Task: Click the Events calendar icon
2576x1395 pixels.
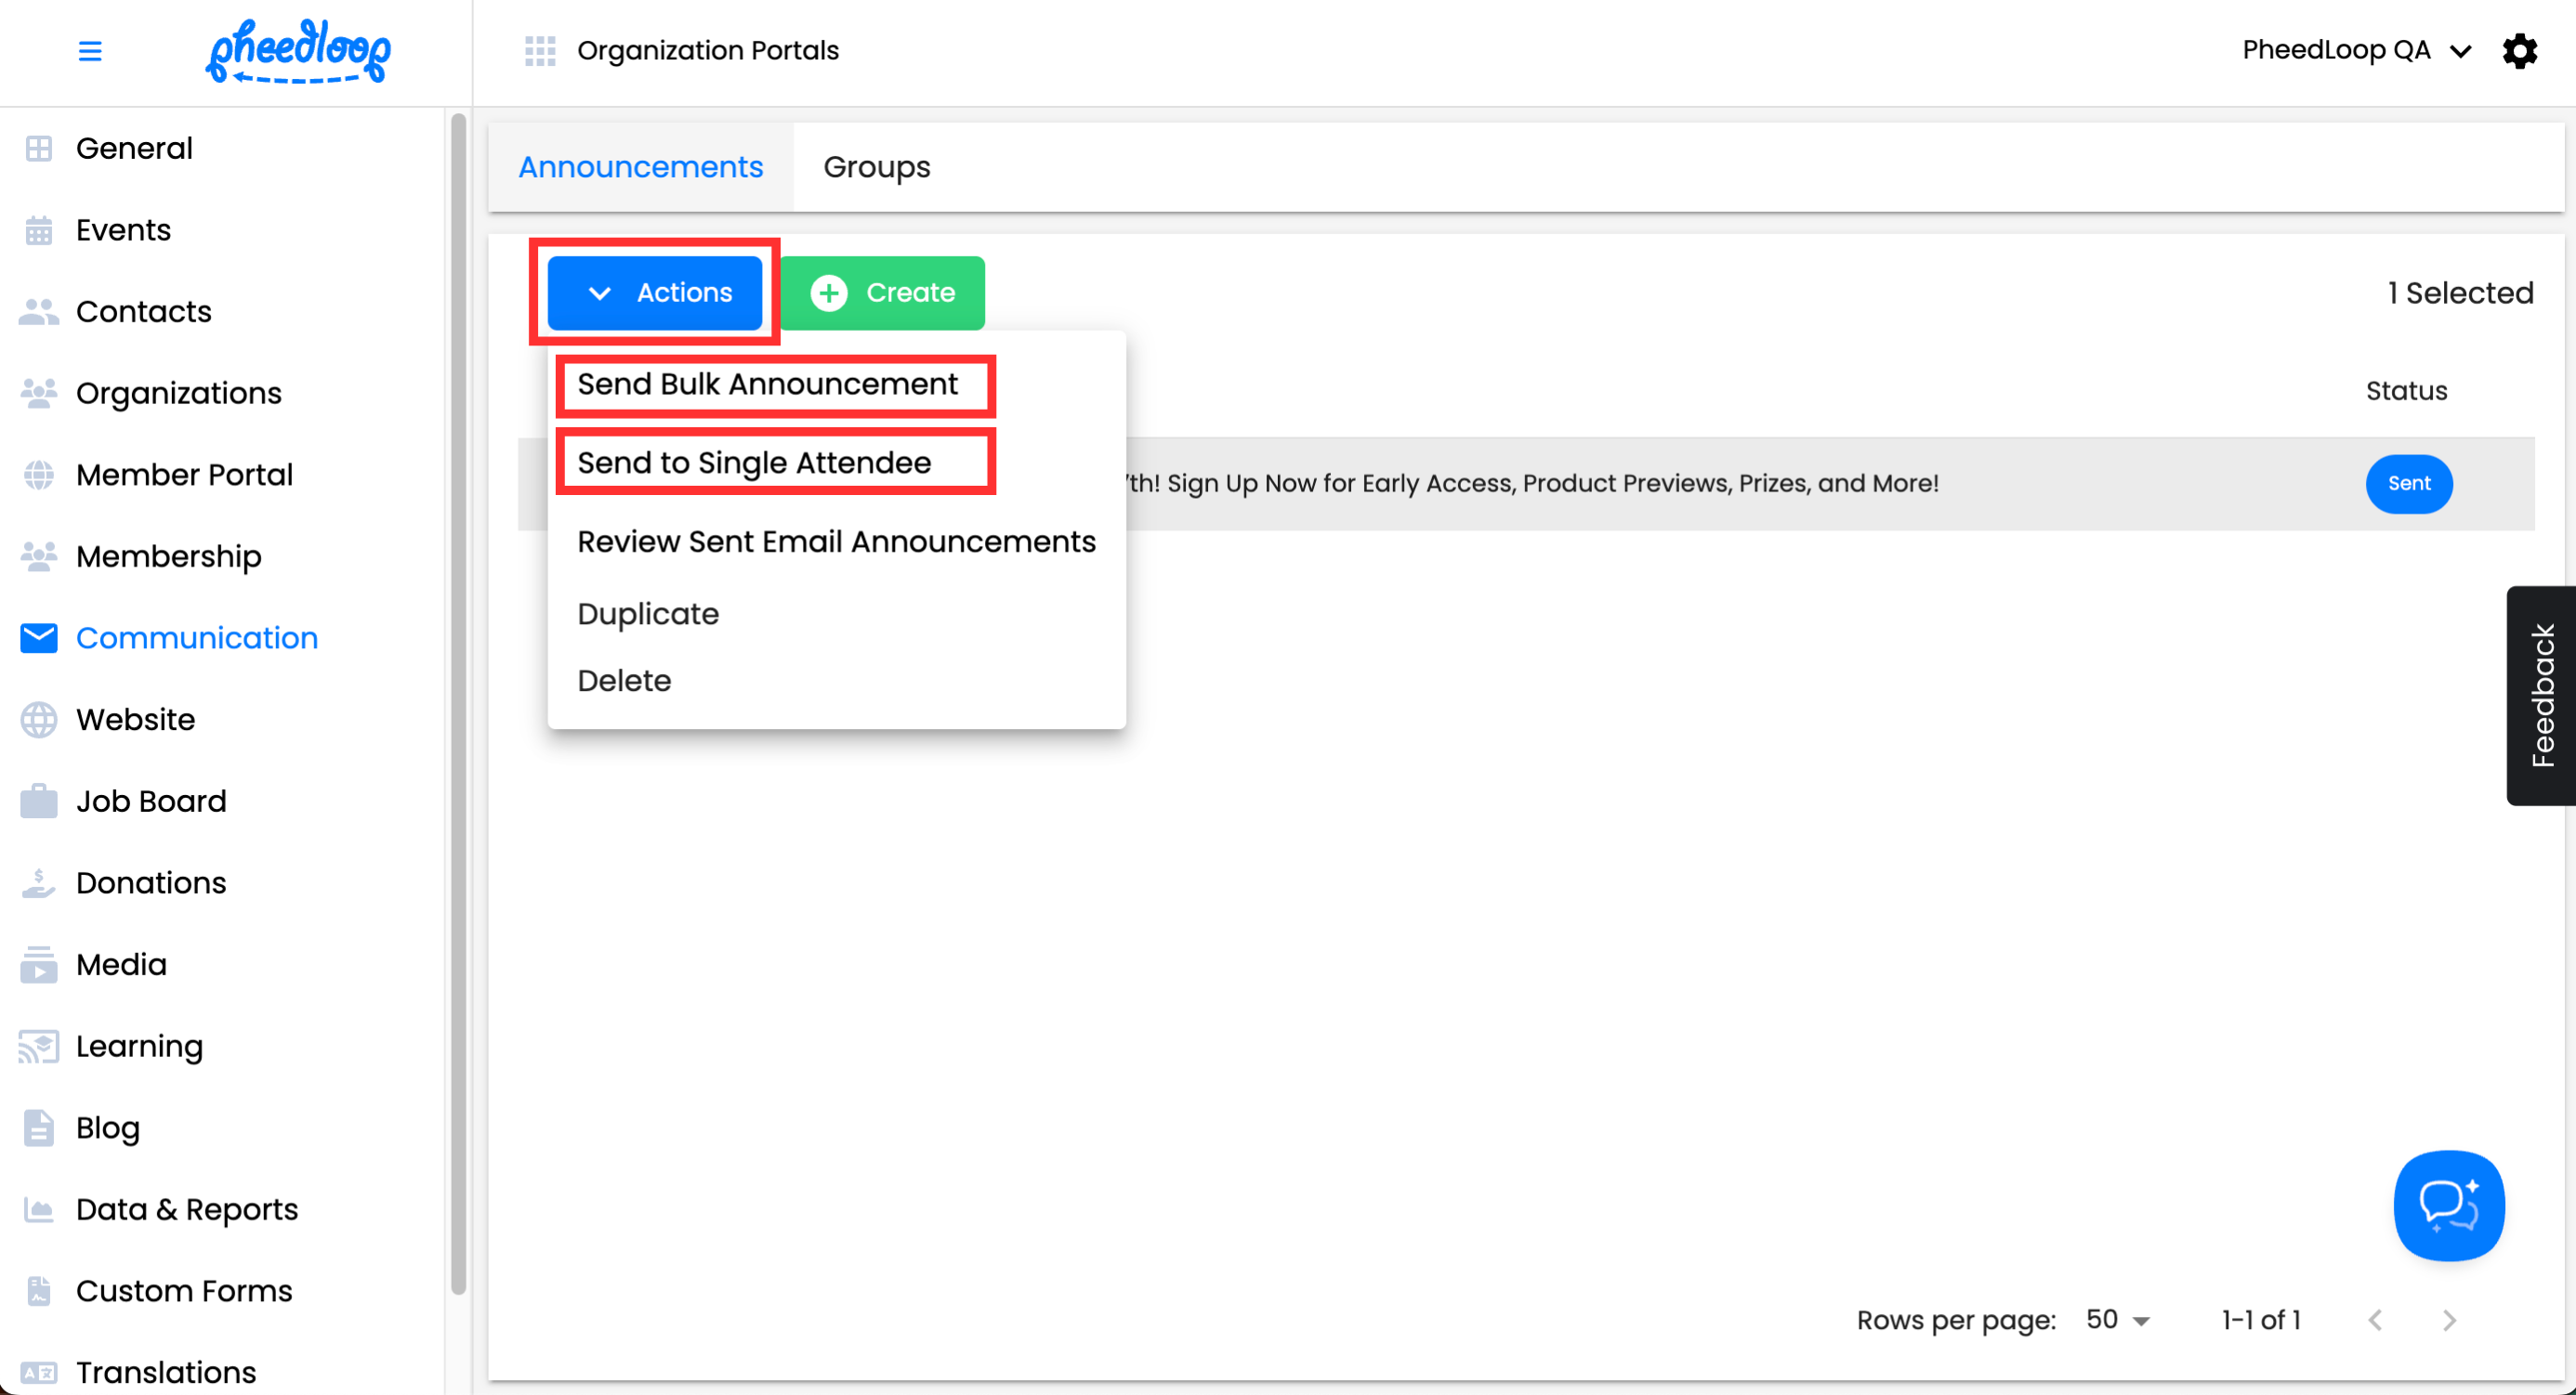Action: pos(39,231)
